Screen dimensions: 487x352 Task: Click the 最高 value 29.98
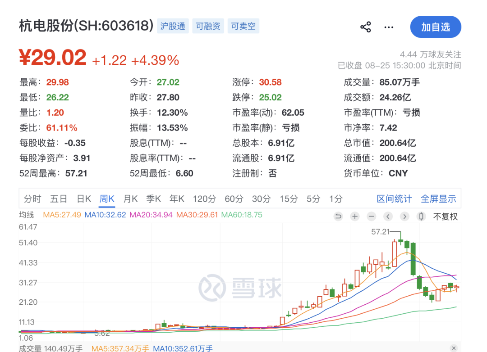pyautogui.click(x=57, y=82)
